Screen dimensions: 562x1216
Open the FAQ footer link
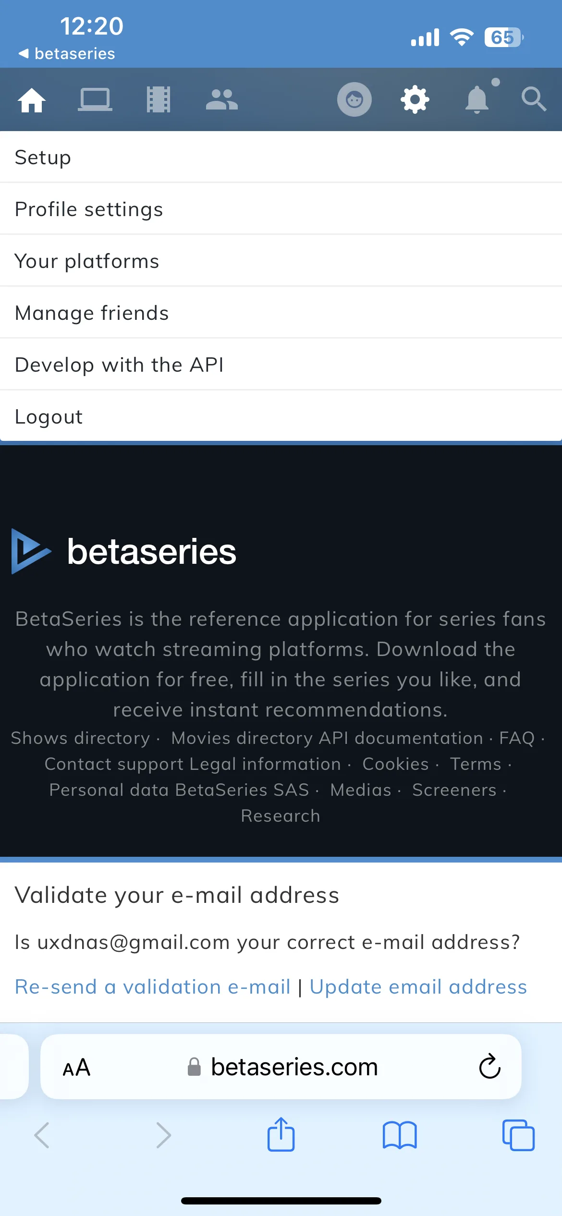[517, 738]
